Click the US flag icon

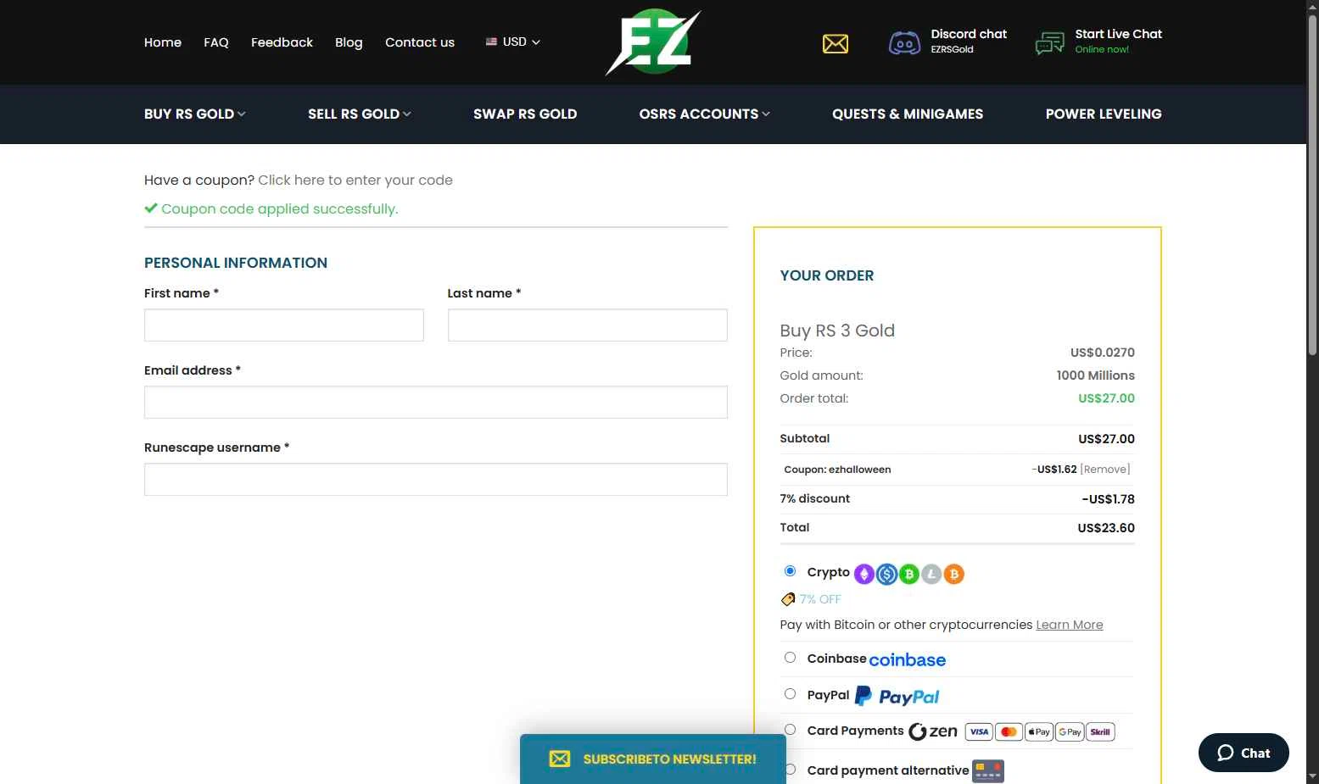click(491, 42)
